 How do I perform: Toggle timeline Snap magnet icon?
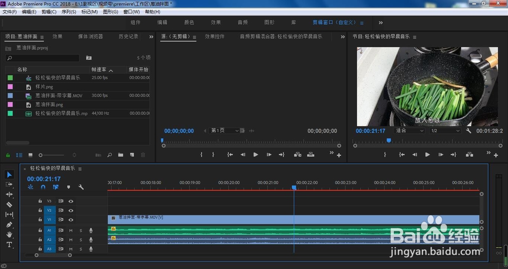[x=43, y=187]
